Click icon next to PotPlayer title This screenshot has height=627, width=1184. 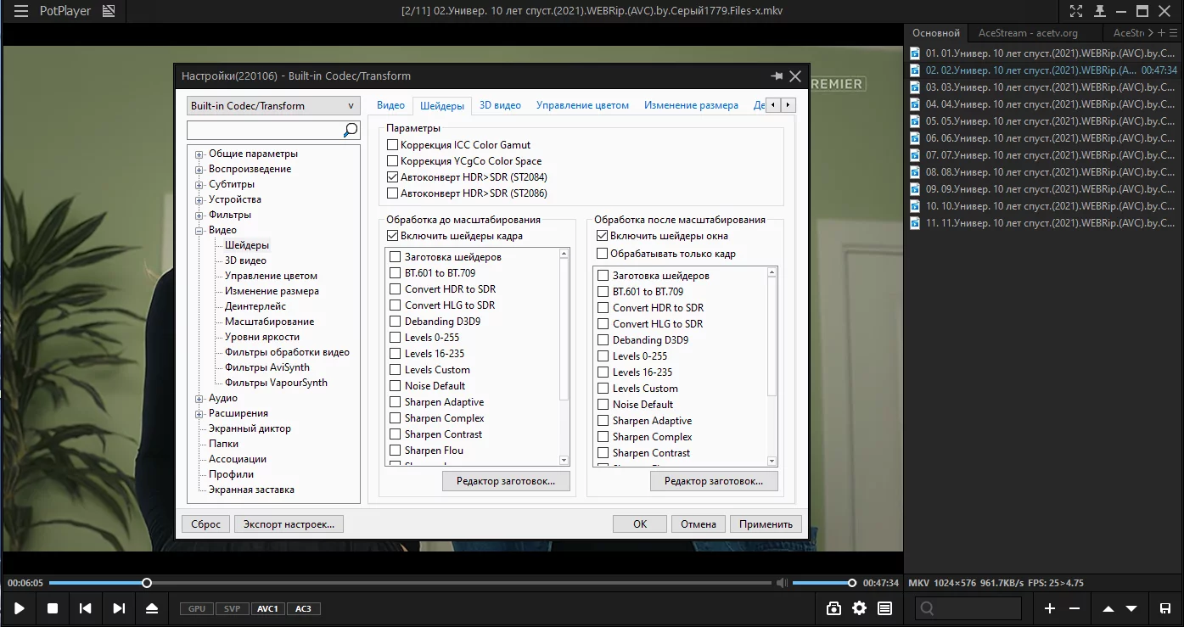108,11
